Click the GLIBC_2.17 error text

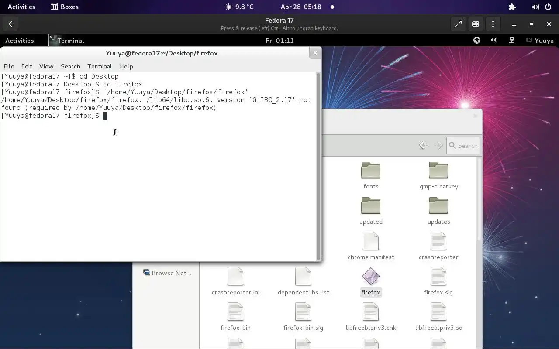(272, 100)
